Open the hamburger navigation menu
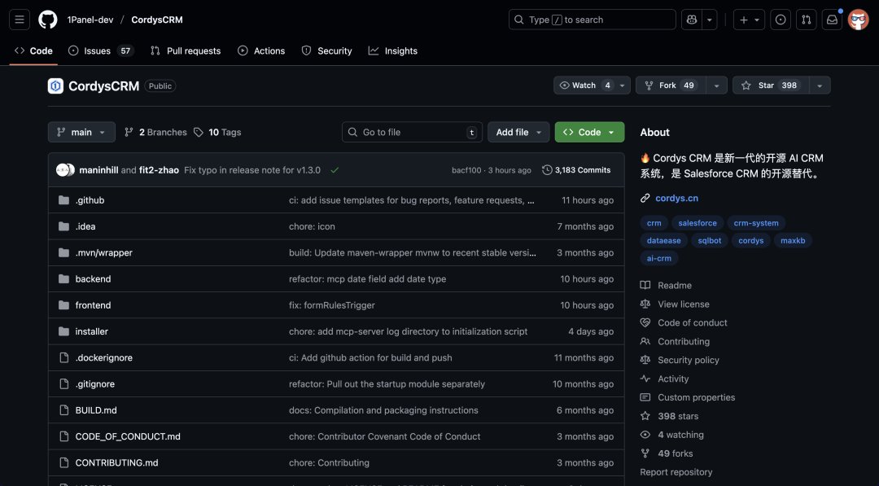This screenshot has width=879, height=486. coord(20,20)
